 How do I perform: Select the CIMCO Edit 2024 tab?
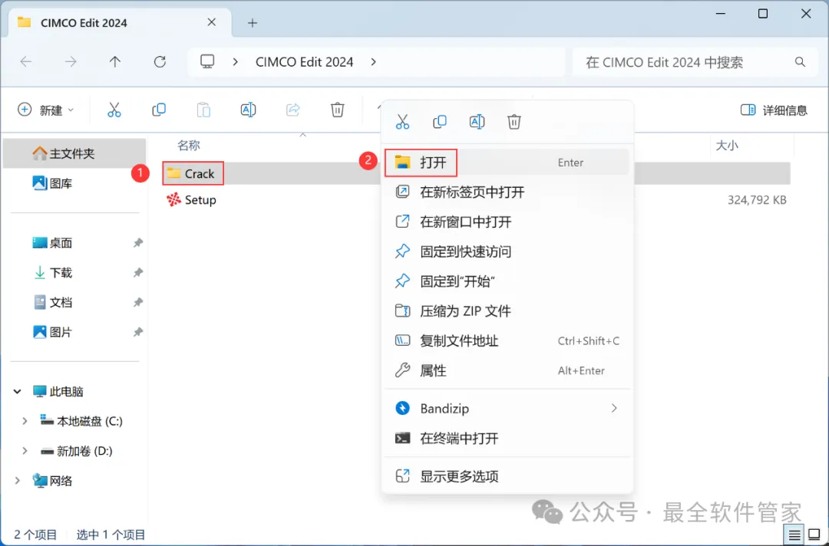(120, 23)
